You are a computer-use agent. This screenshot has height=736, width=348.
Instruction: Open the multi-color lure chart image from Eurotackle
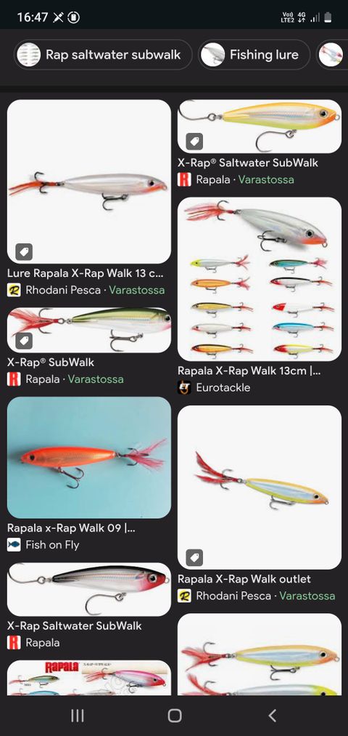[x=260, y=279]
